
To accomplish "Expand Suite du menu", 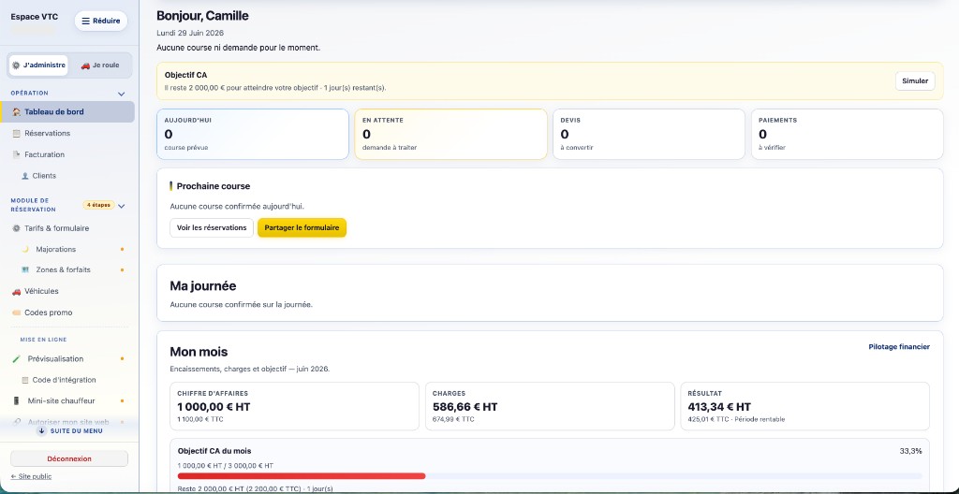I will (69, 431).
